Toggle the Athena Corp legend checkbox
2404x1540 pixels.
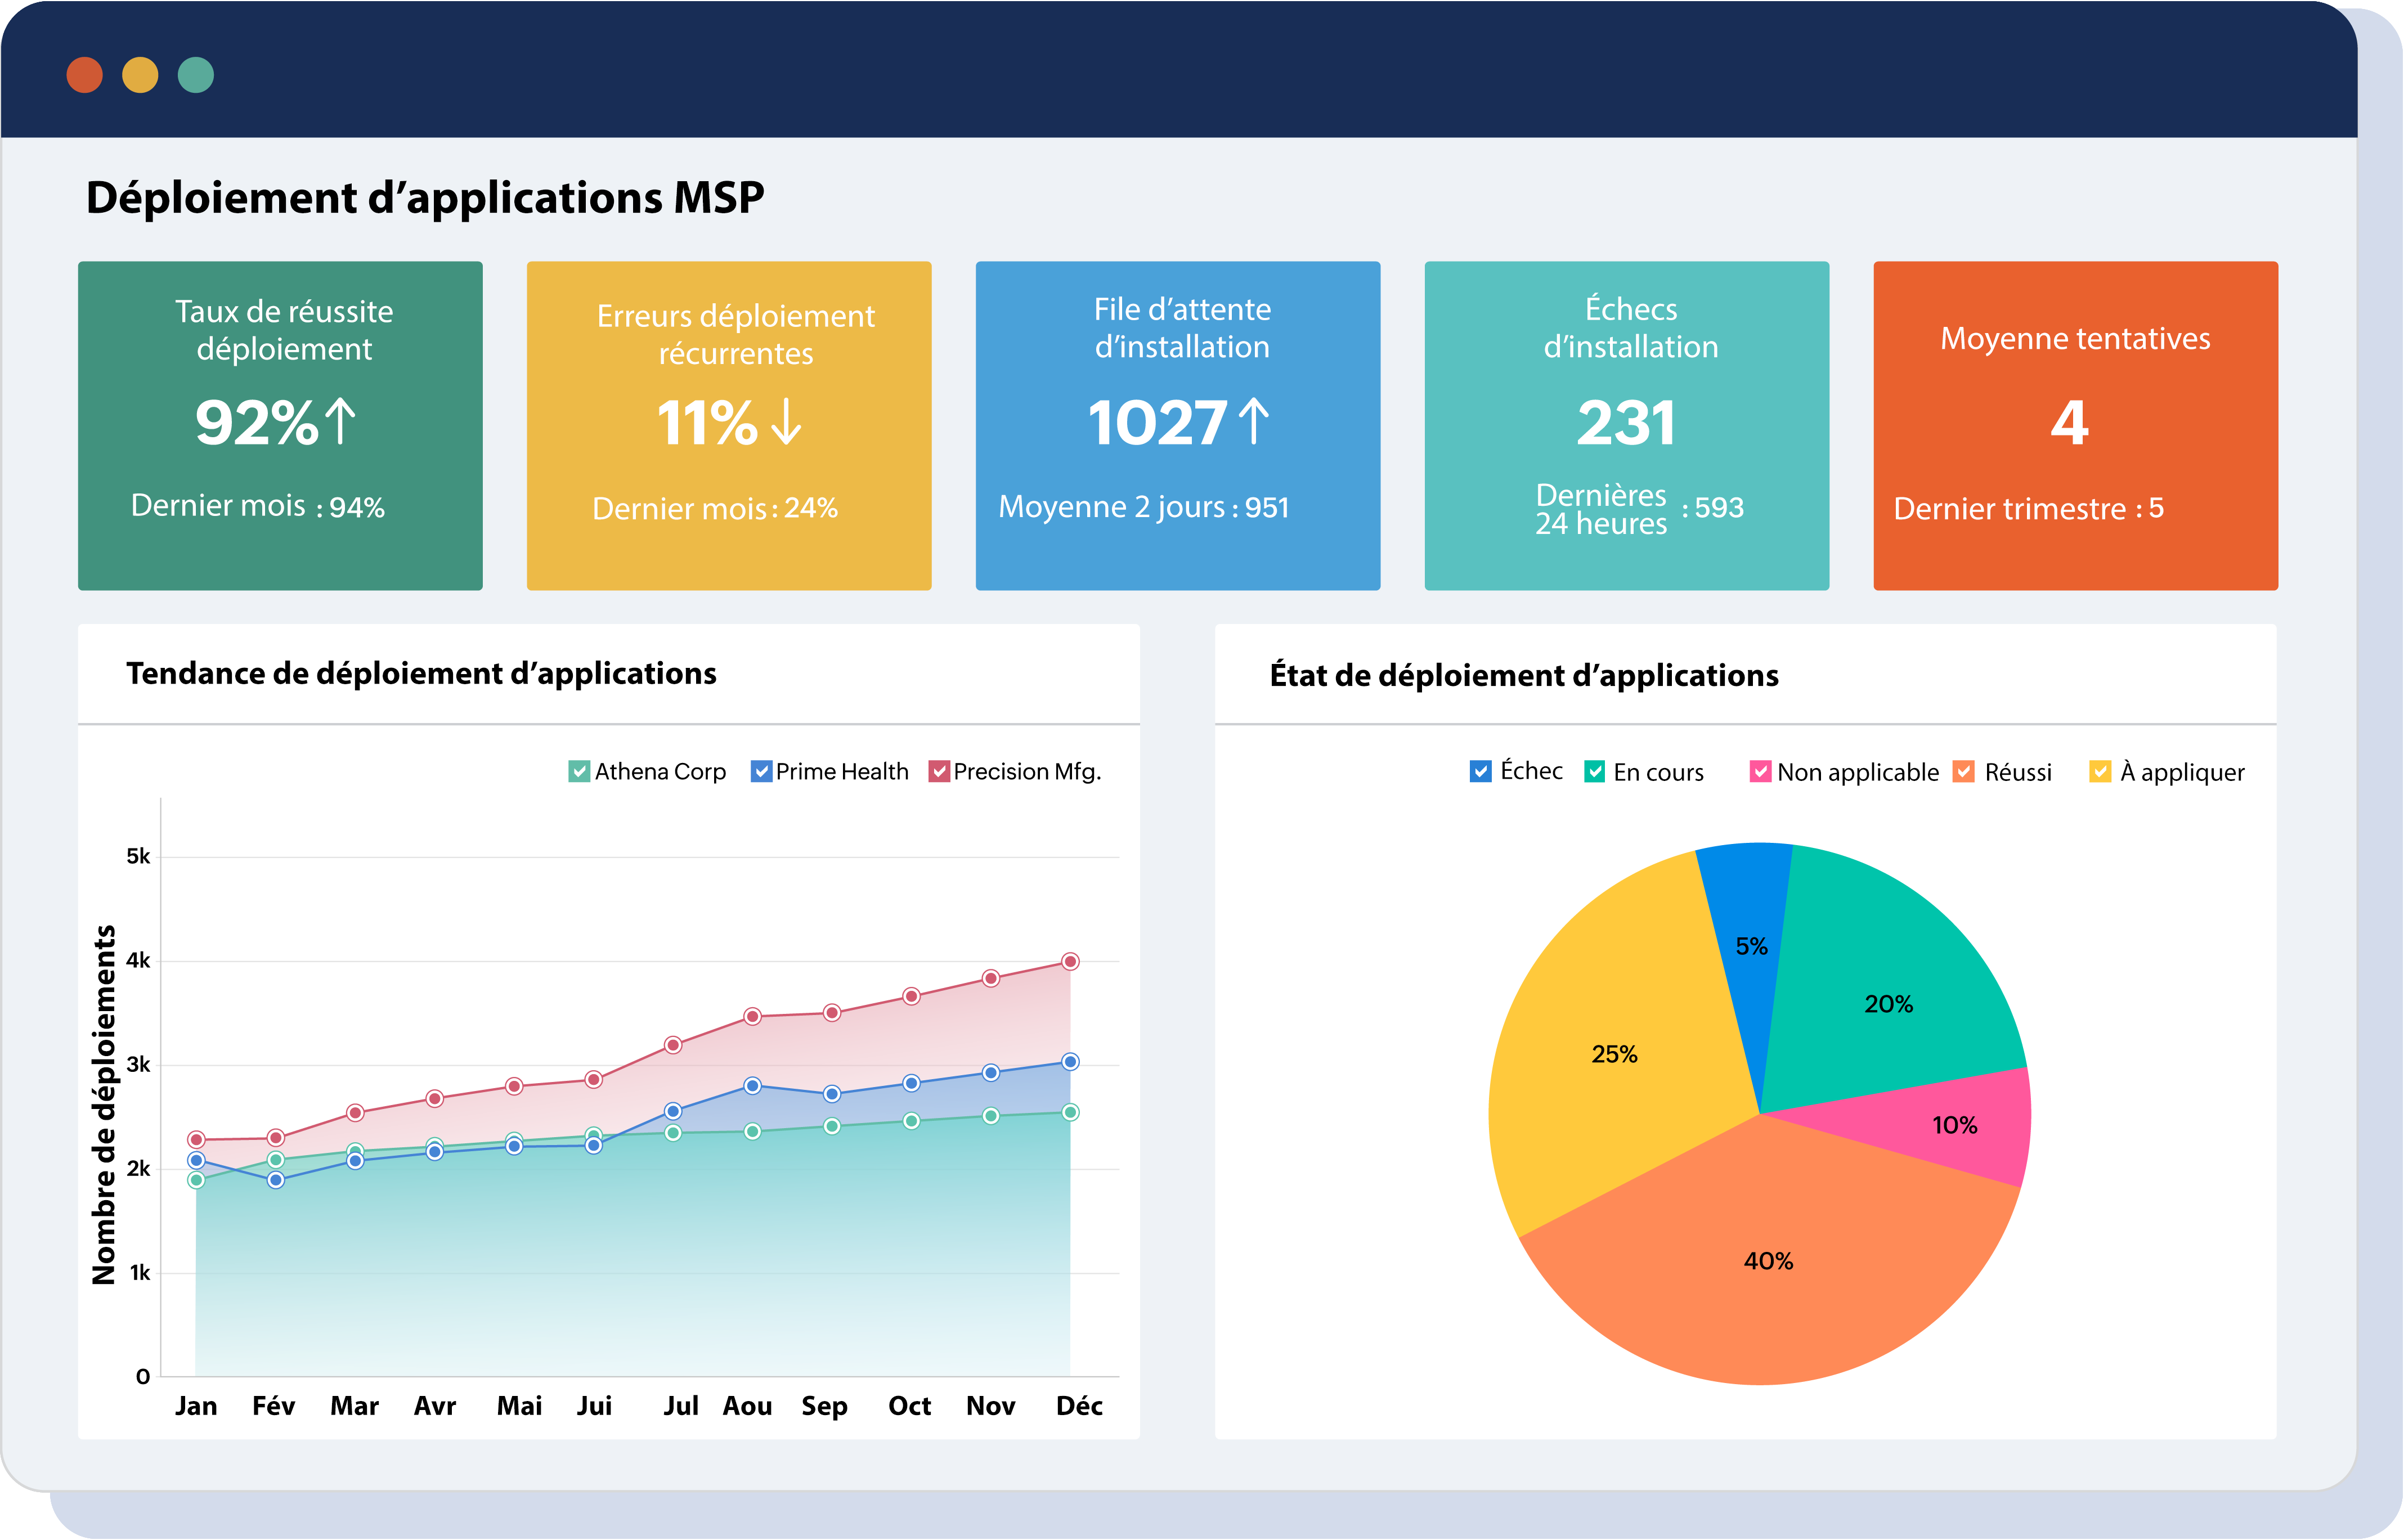[x=578, y=771]
